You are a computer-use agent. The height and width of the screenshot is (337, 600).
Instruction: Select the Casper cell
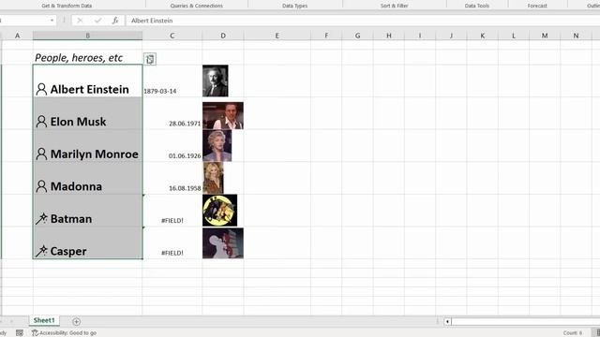87,243
